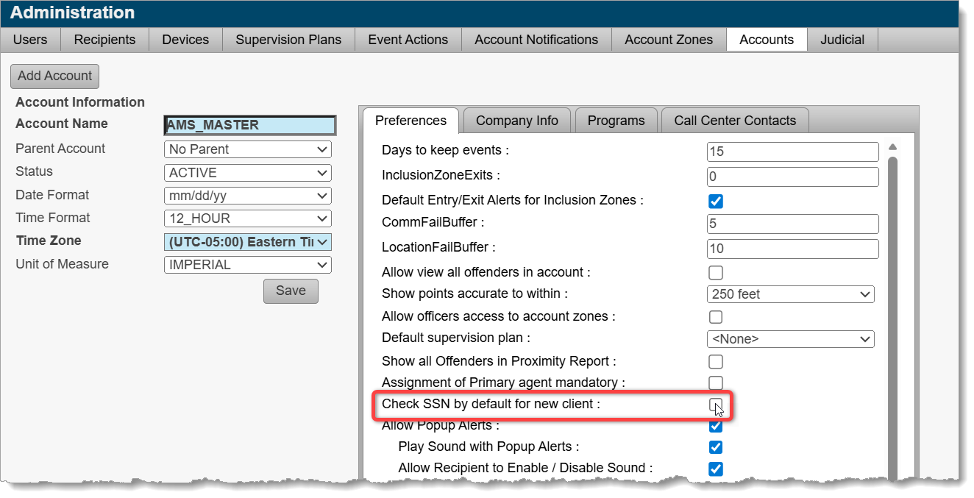
Task: Click the Days to keep events field
Action: coord(792,152)
